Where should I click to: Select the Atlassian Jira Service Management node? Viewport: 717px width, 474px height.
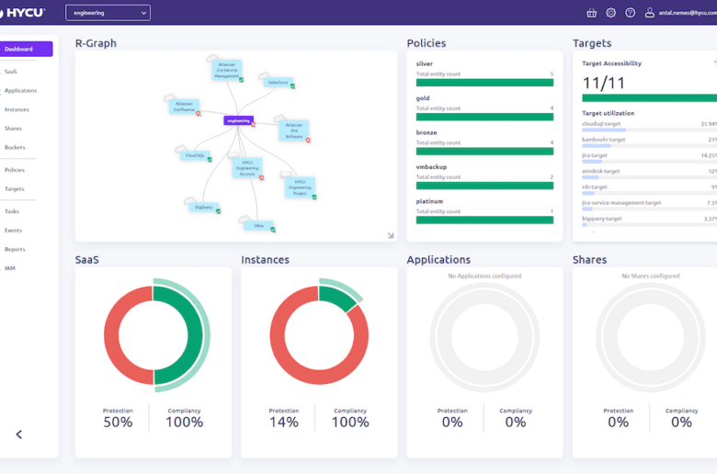(x=227, y=71)
